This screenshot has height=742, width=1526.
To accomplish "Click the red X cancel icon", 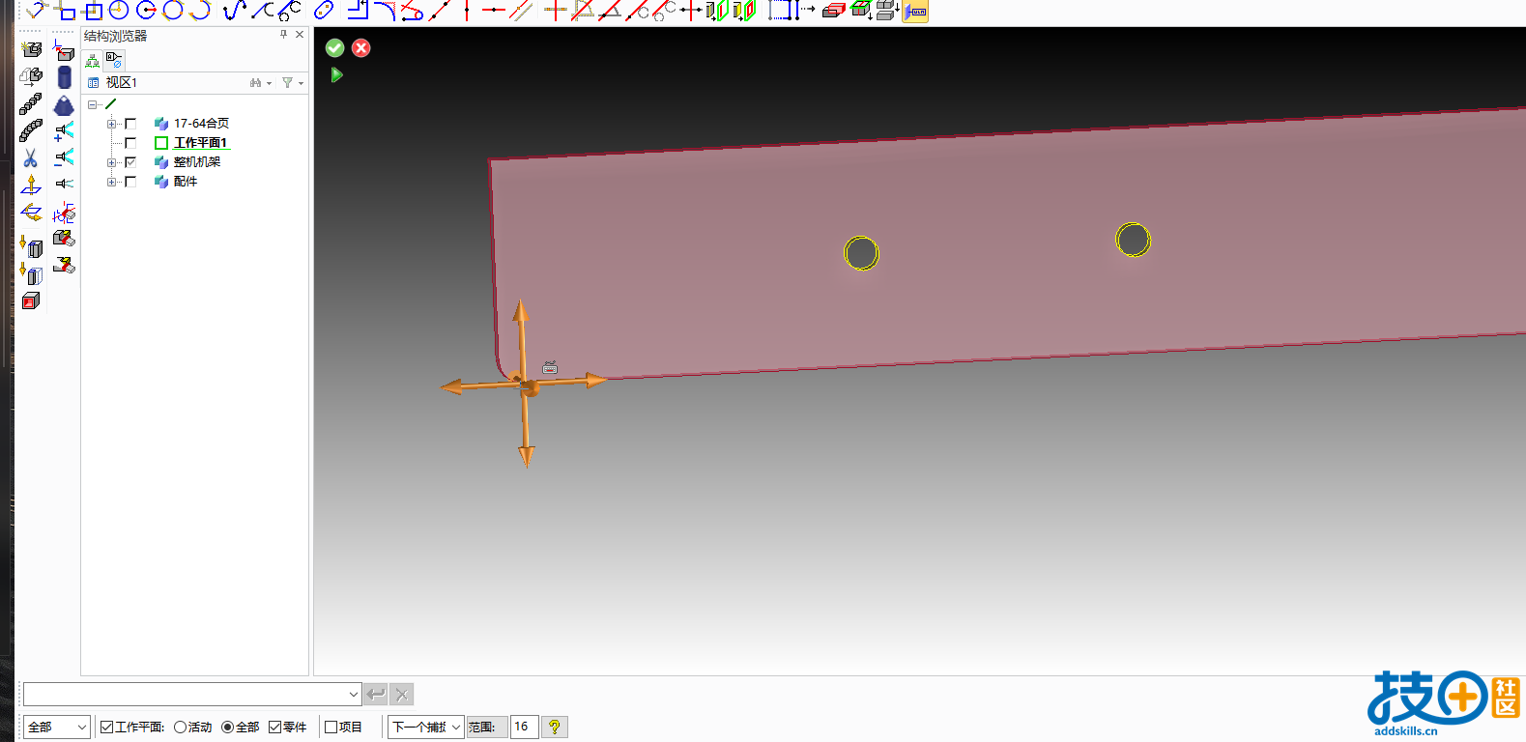I will pos(361,47).
